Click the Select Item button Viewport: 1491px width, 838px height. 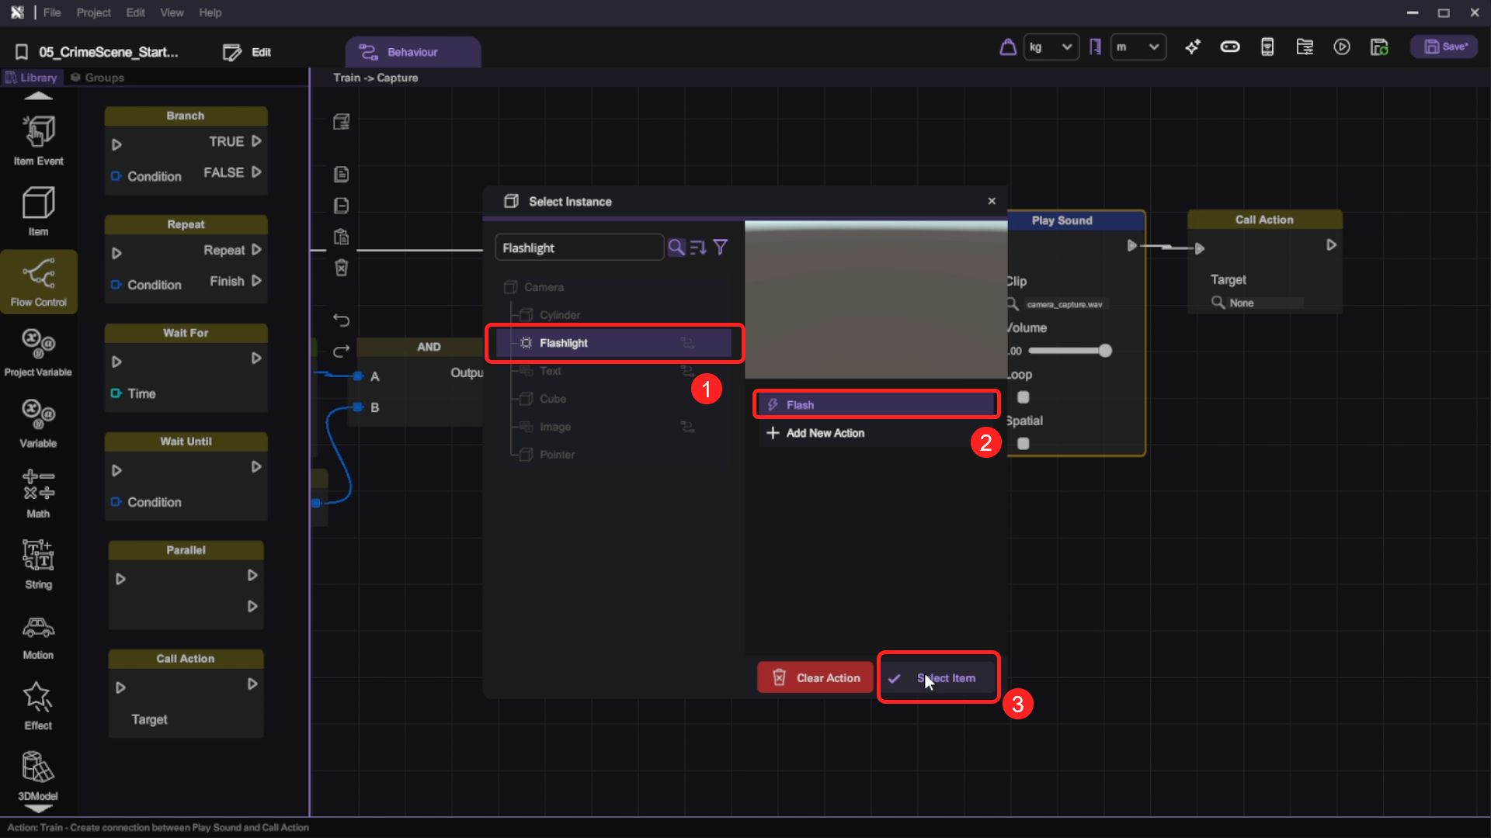tap(938, 677)
